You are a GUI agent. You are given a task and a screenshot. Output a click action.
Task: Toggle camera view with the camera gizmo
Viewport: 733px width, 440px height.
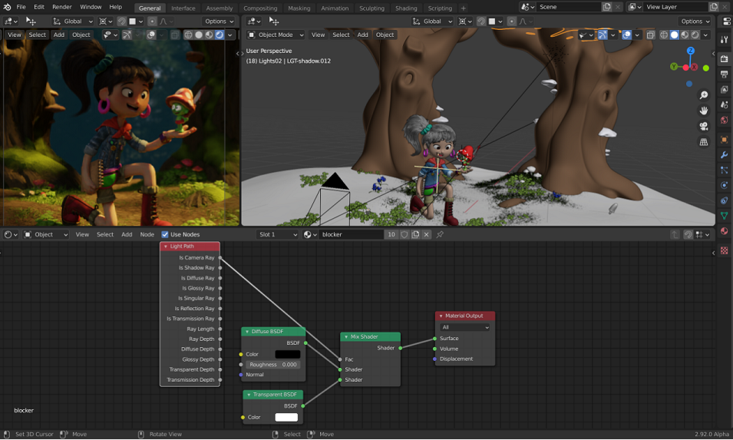pos(704,126)
